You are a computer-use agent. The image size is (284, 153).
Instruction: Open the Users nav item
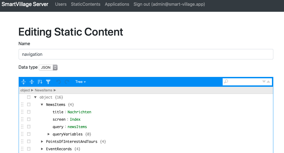pyautogui.click(x=61, y=4)
